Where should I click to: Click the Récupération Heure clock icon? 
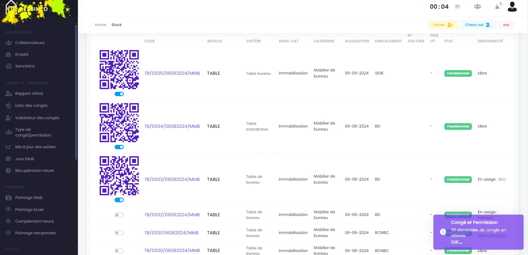tap(8, 171)
